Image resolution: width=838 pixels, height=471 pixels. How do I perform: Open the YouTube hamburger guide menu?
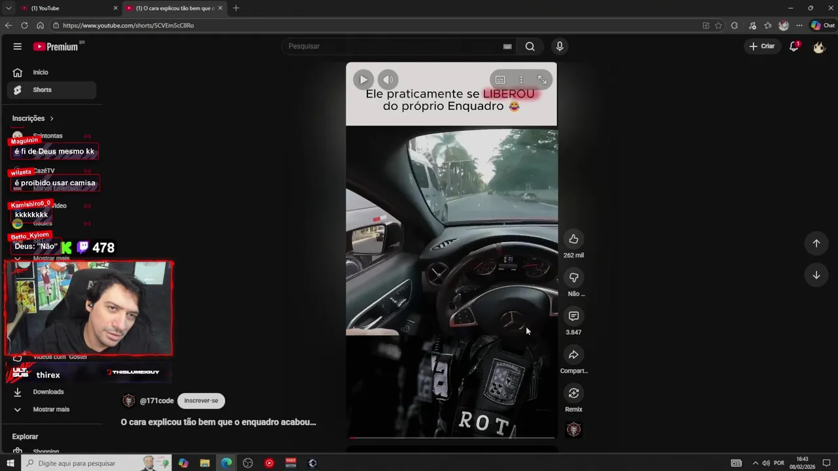point(18,46)
